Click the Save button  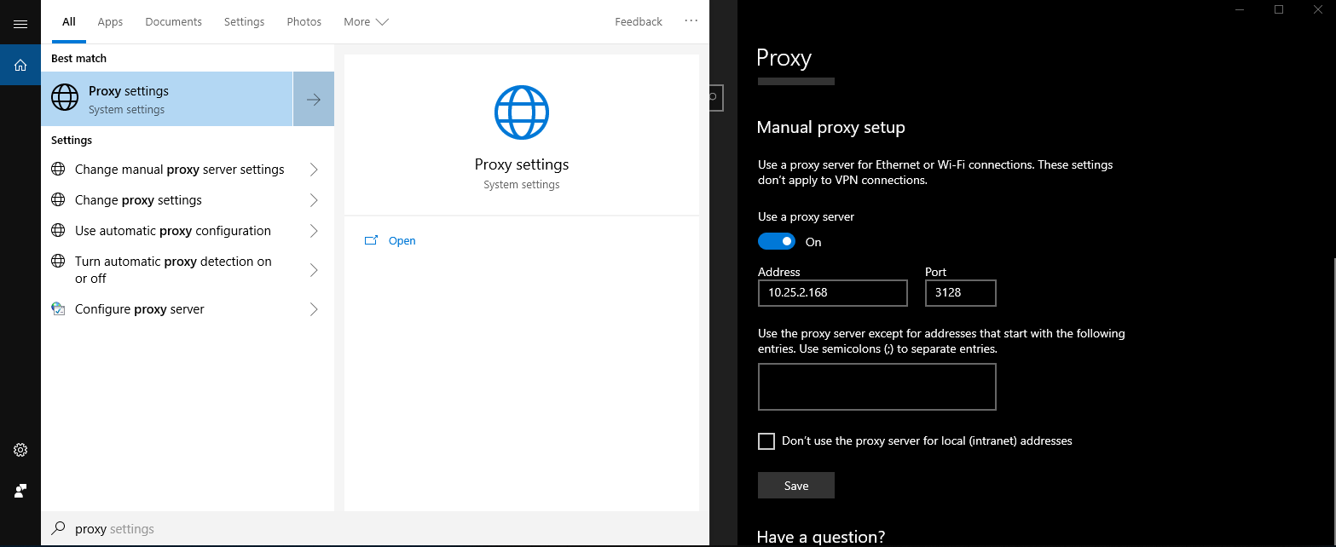[795, 486]
